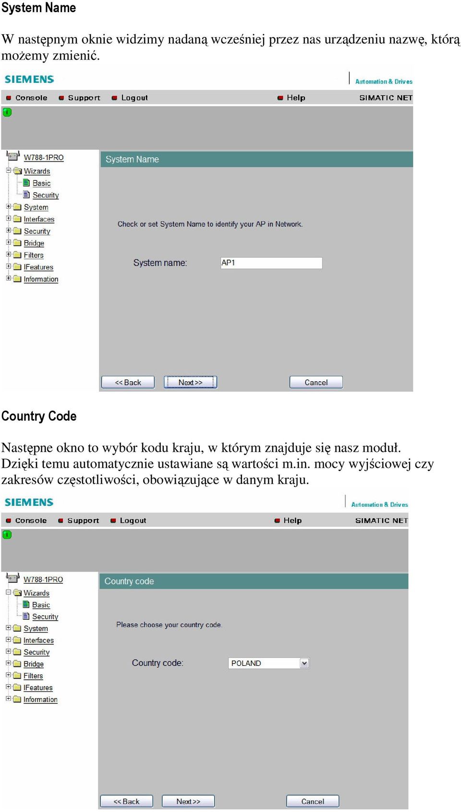Click the green status indicator in the System Name screenshot
This screenshot has height=812, width=461.
[x=7, y=112]
